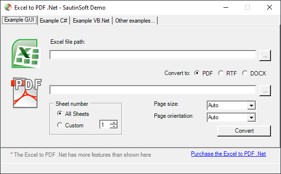This screenshot has width=281, height=174.
Task: Close the Excel to PDF window
Action: click(269, 7)
